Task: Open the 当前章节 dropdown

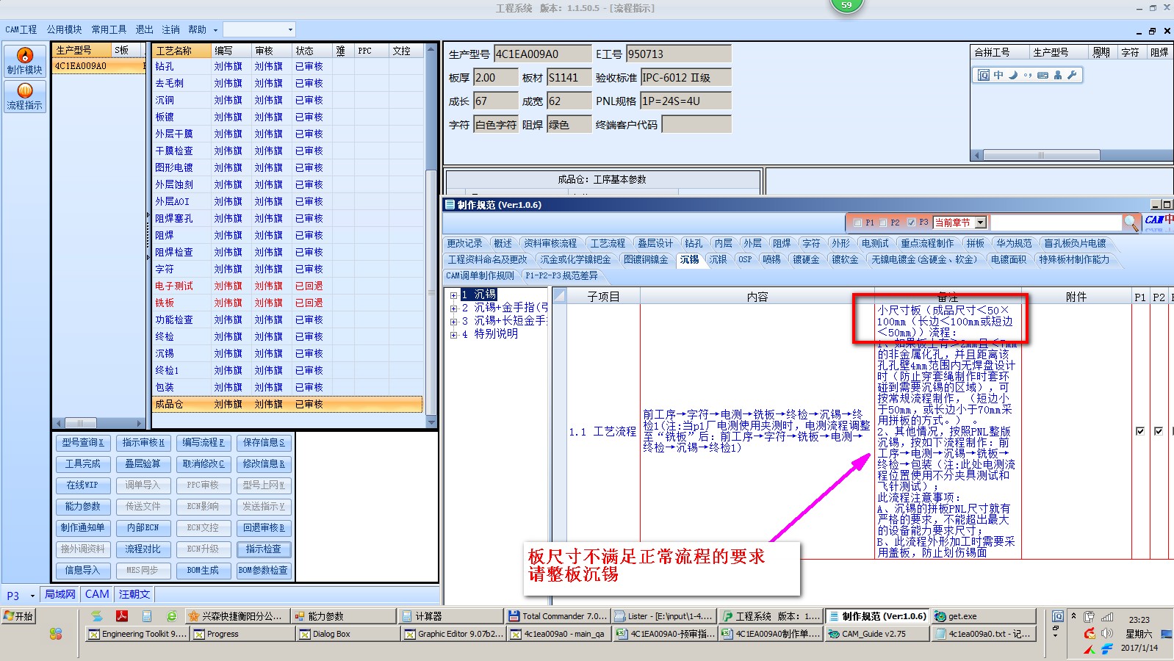Action: (980, 223)
